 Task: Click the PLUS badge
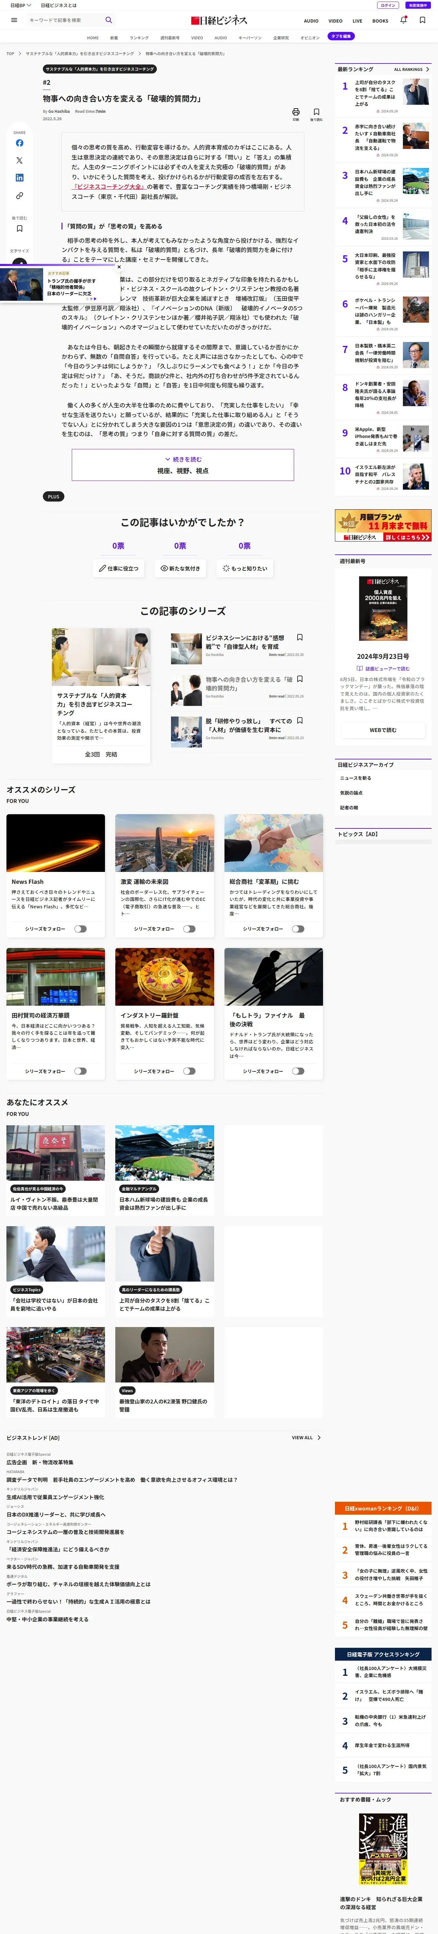(53, 496)
